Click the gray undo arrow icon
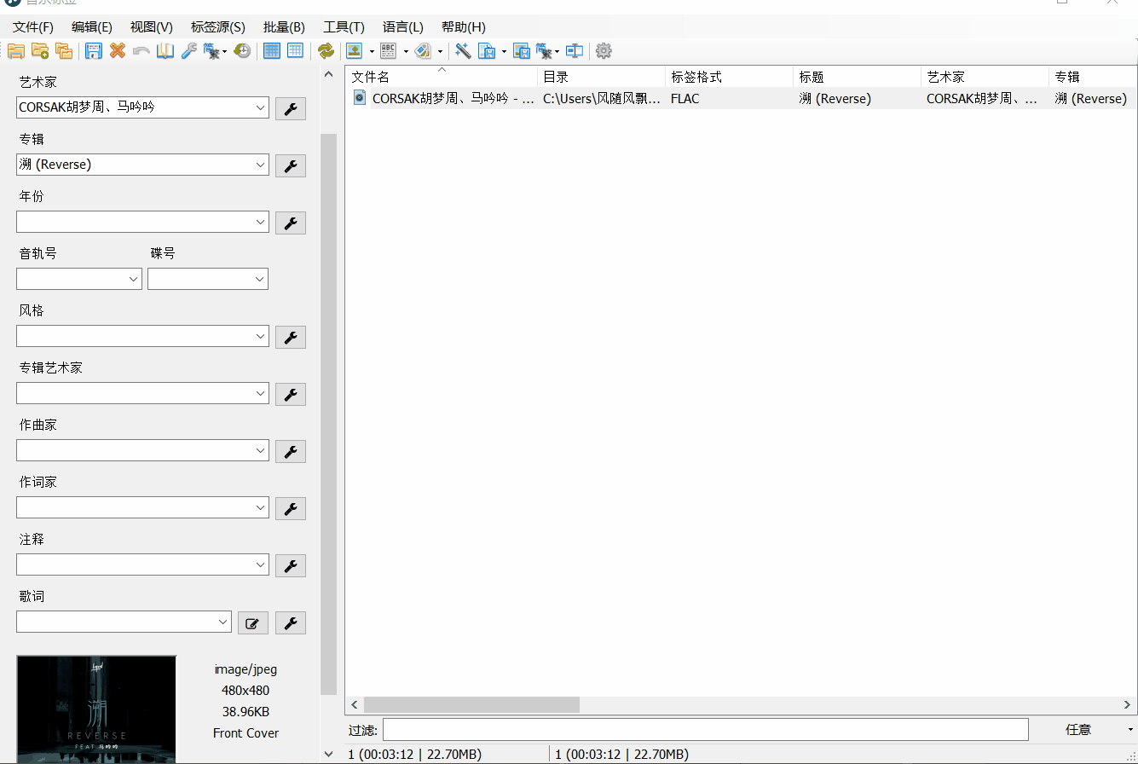The width and height of the screenshot is (1138, 764). click(x=142, y=51)
